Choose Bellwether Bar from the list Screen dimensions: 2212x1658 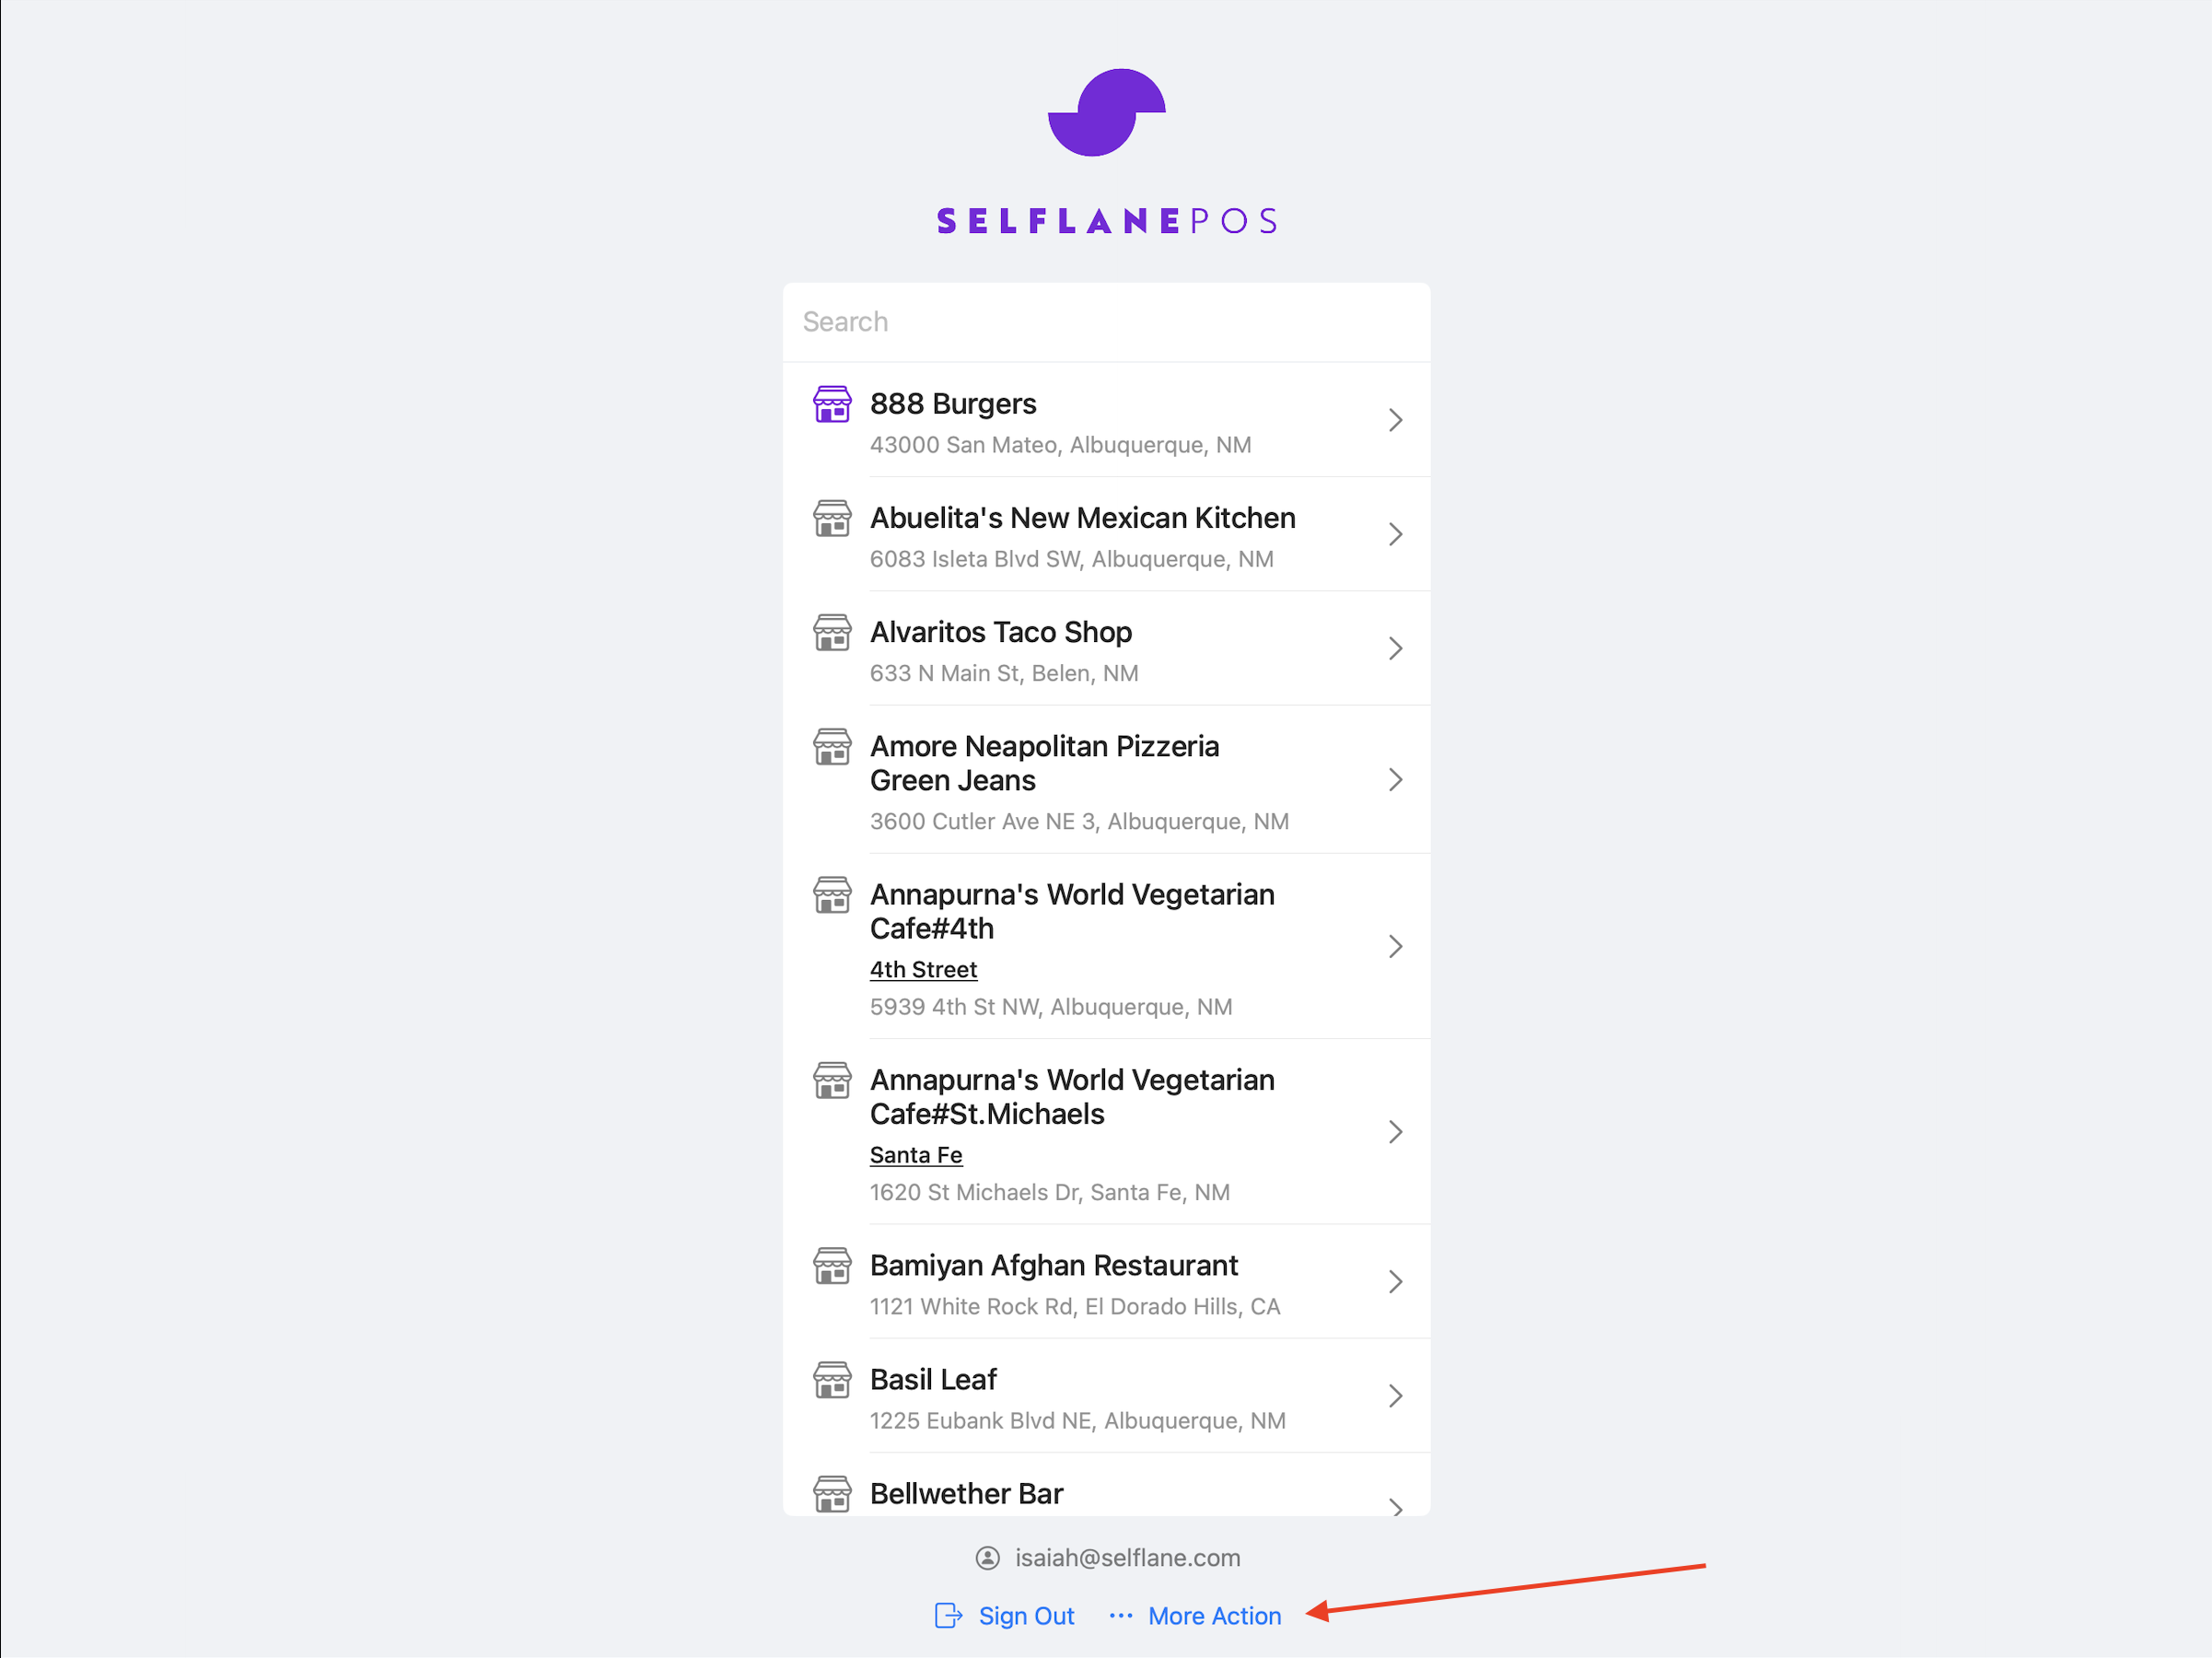click(x=1107, y=1486)
